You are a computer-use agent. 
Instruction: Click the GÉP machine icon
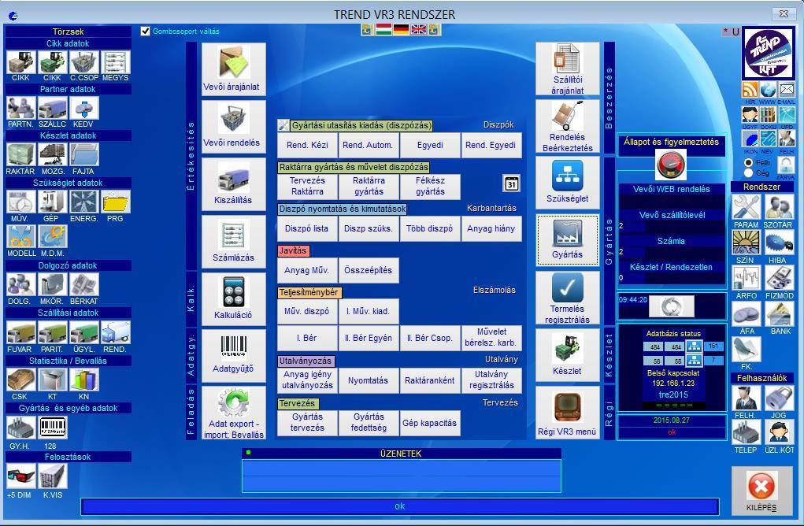(52, 202)
